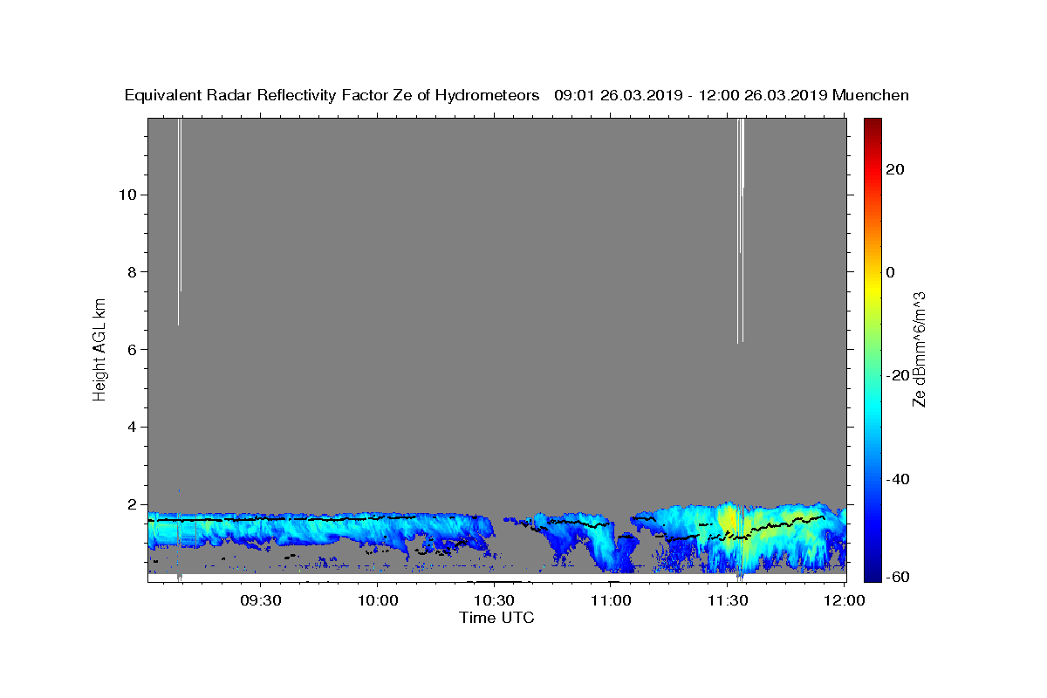Click the date range '09:01 26.03.2019 - 12:00 26.03.2019 Muenchen'
Viewport: 1047px width, 698px height.
732,95
